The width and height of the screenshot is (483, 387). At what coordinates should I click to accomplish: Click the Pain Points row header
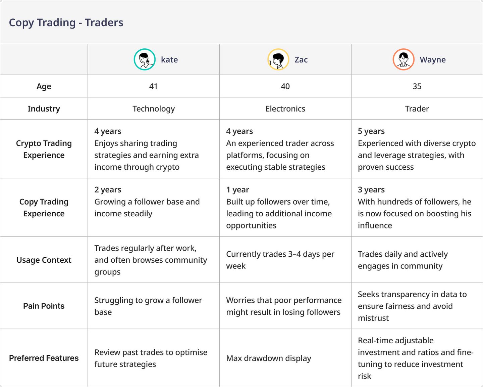[x=44, y=306]
